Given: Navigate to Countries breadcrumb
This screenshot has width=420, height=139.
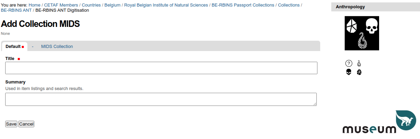Looking at the screenshot, I should tap(91, 5).
